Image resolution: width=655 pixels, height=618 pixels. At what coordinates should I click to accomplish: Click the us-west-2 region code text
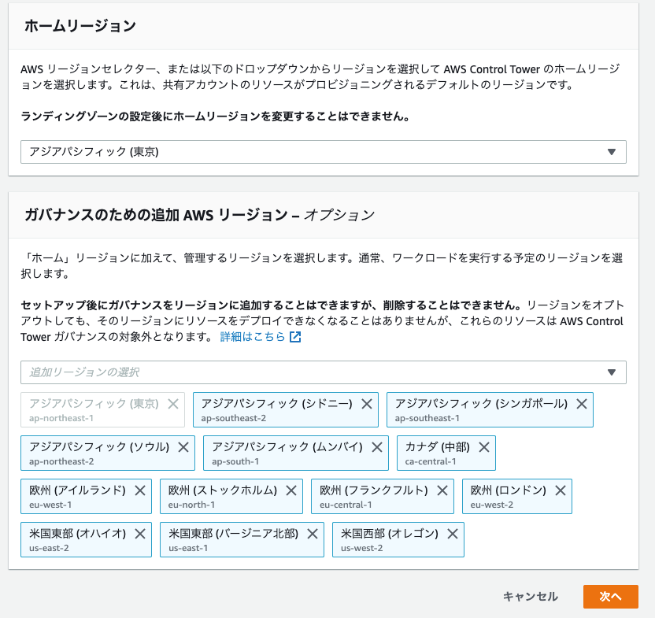pyautogui.click(x=362, y=548)
